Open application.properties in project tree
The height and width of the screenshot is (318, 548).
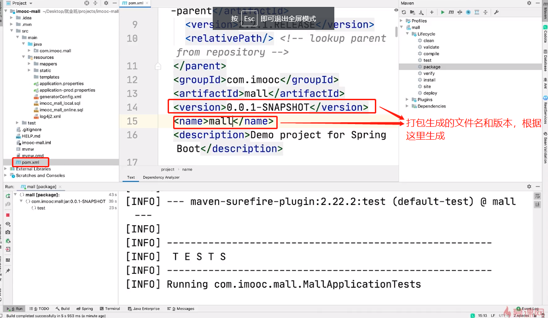click(61, 84)
